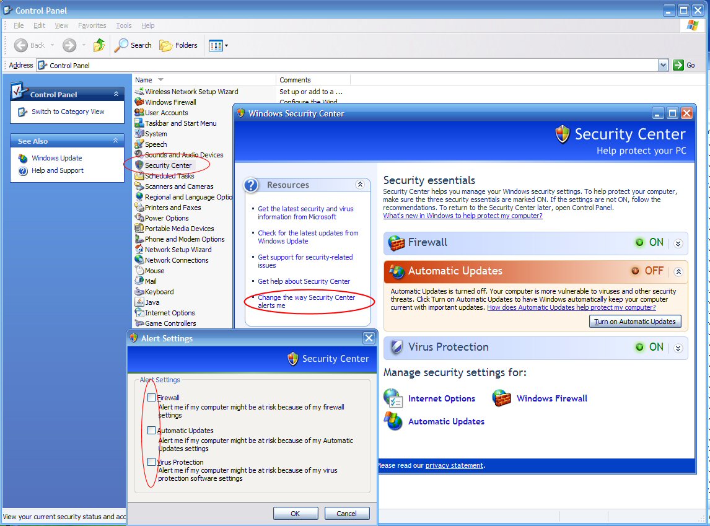The image size is (710, 526).
Task: Open the Tools menu
Action: (124, 25)
